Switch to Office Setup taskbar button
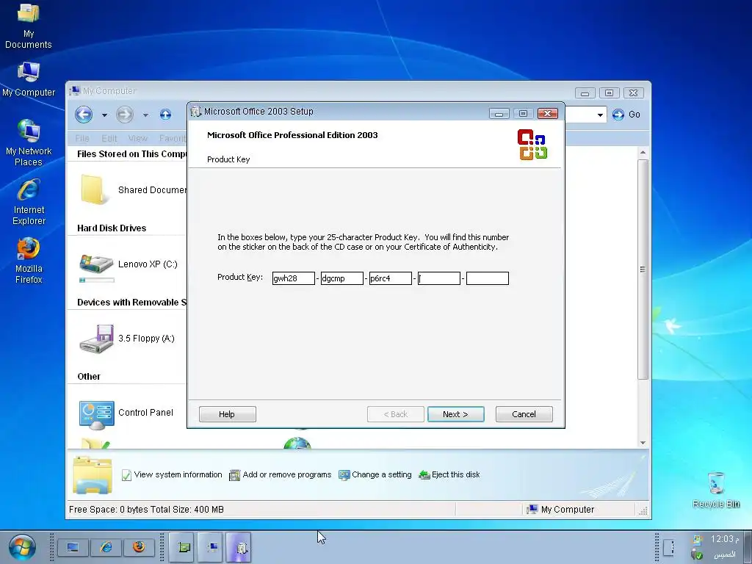 click(x=239, y=547)
